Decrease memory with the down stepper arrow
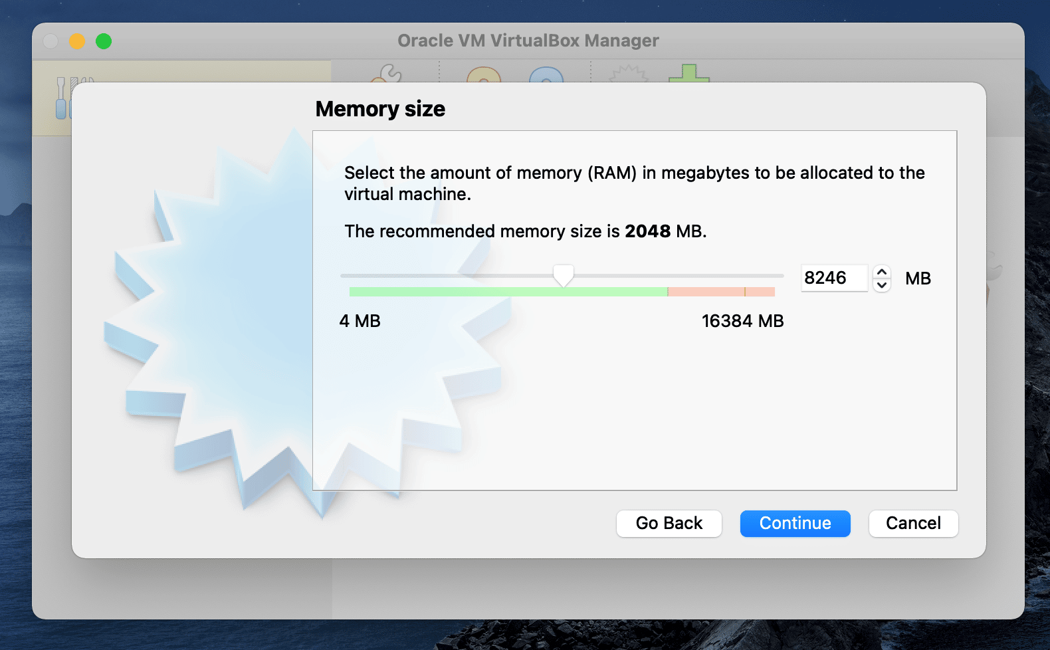This screenshot has width=1050, height=650. pyautogui.click(x=881, y=285)
